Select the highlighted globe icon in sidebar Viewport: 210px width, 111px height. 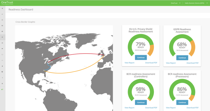pyautogui.click(x=2, y=37)
